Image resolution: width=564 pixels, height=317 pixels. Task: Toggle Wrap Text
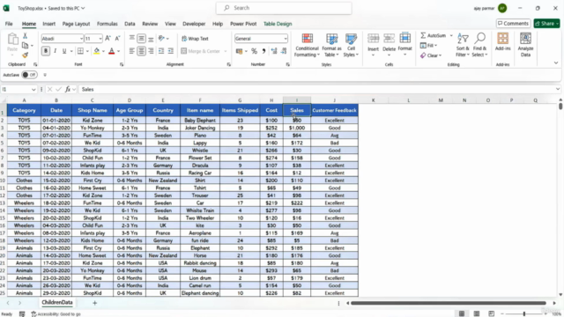[195, 39]
